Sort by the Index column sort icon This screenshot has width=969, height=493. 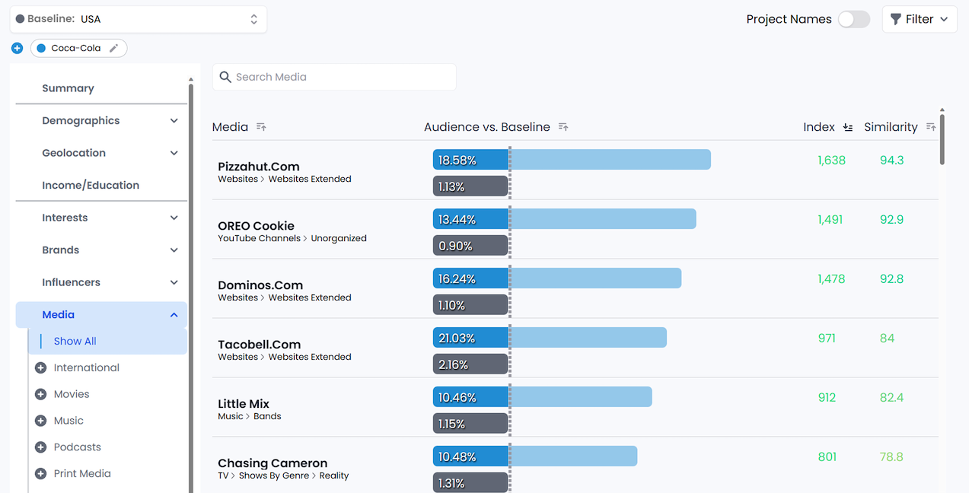848,127
